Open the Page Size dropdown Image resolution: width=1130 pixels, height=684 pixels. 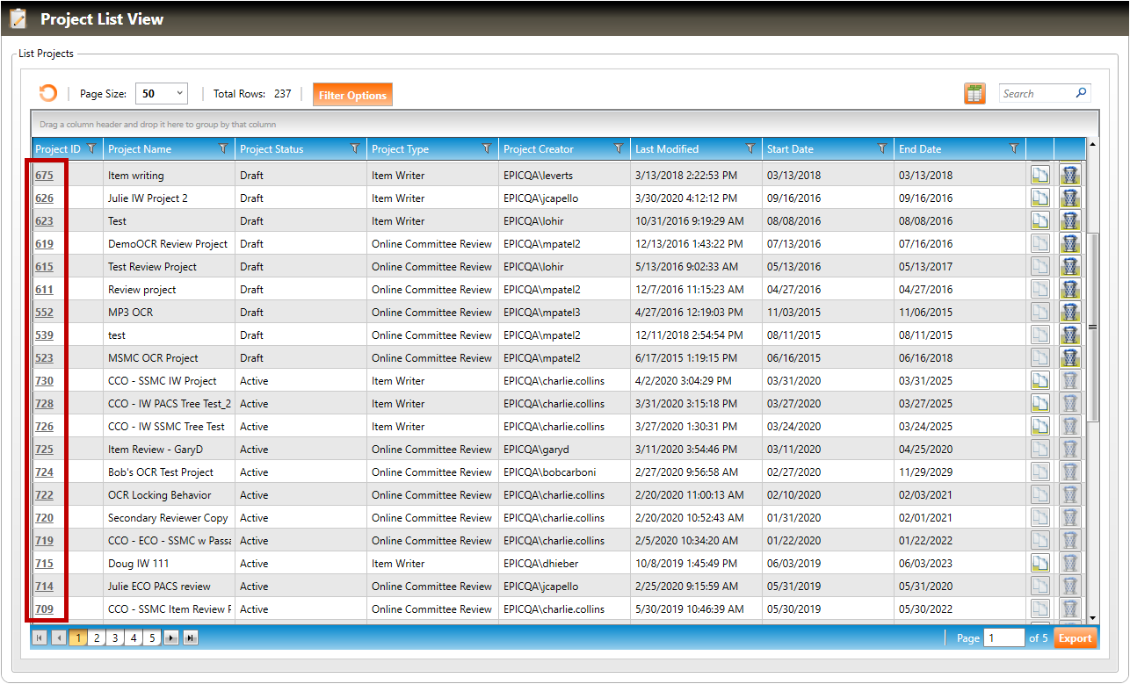tap(162, 94)
